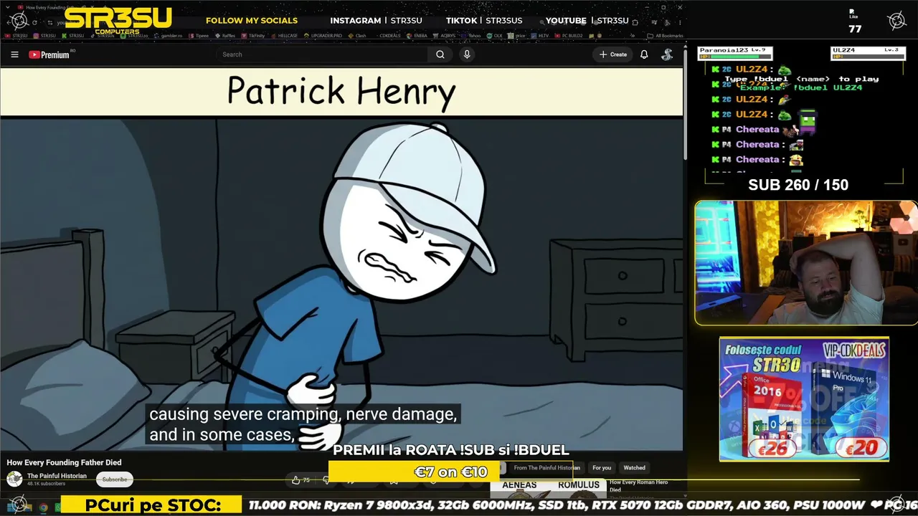Subscribe to The Painful Historian

click(x=115, y=479)
